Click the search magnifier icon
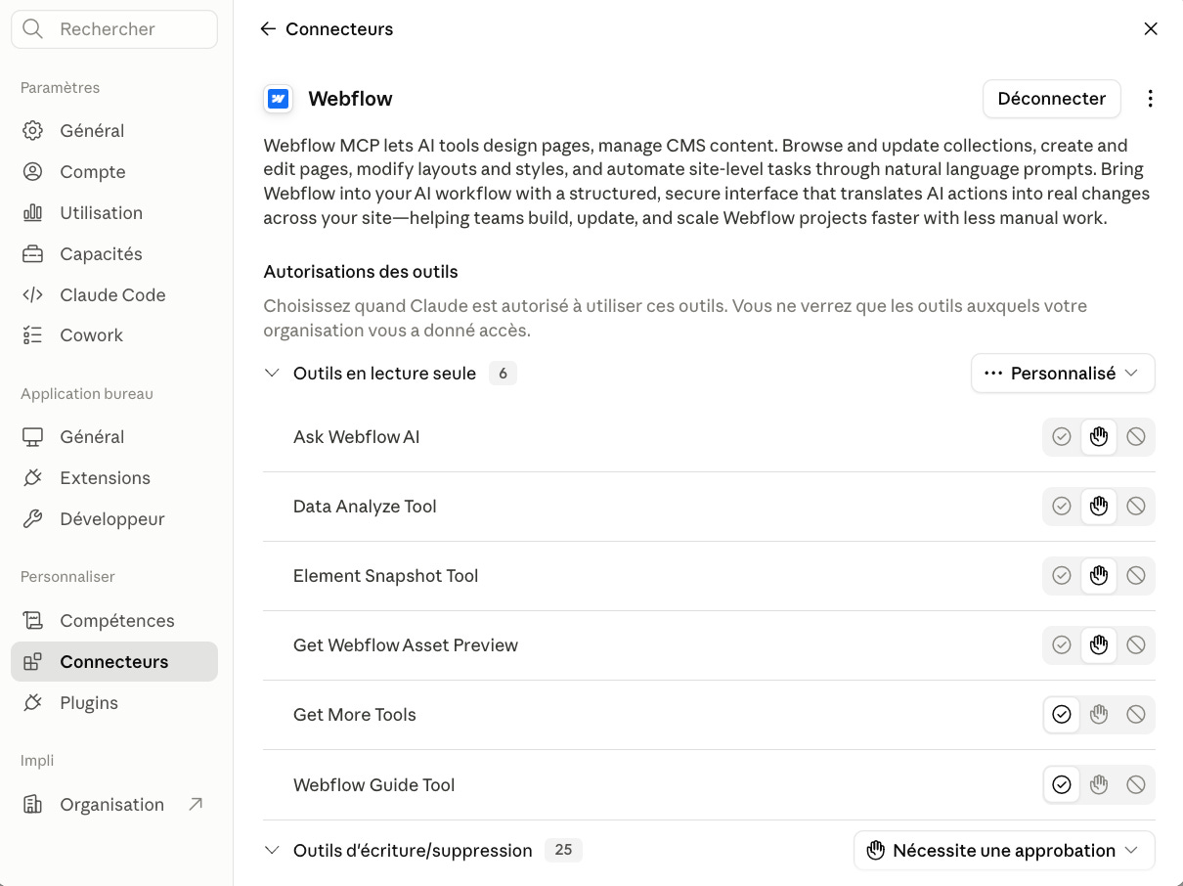 [33, 29]
